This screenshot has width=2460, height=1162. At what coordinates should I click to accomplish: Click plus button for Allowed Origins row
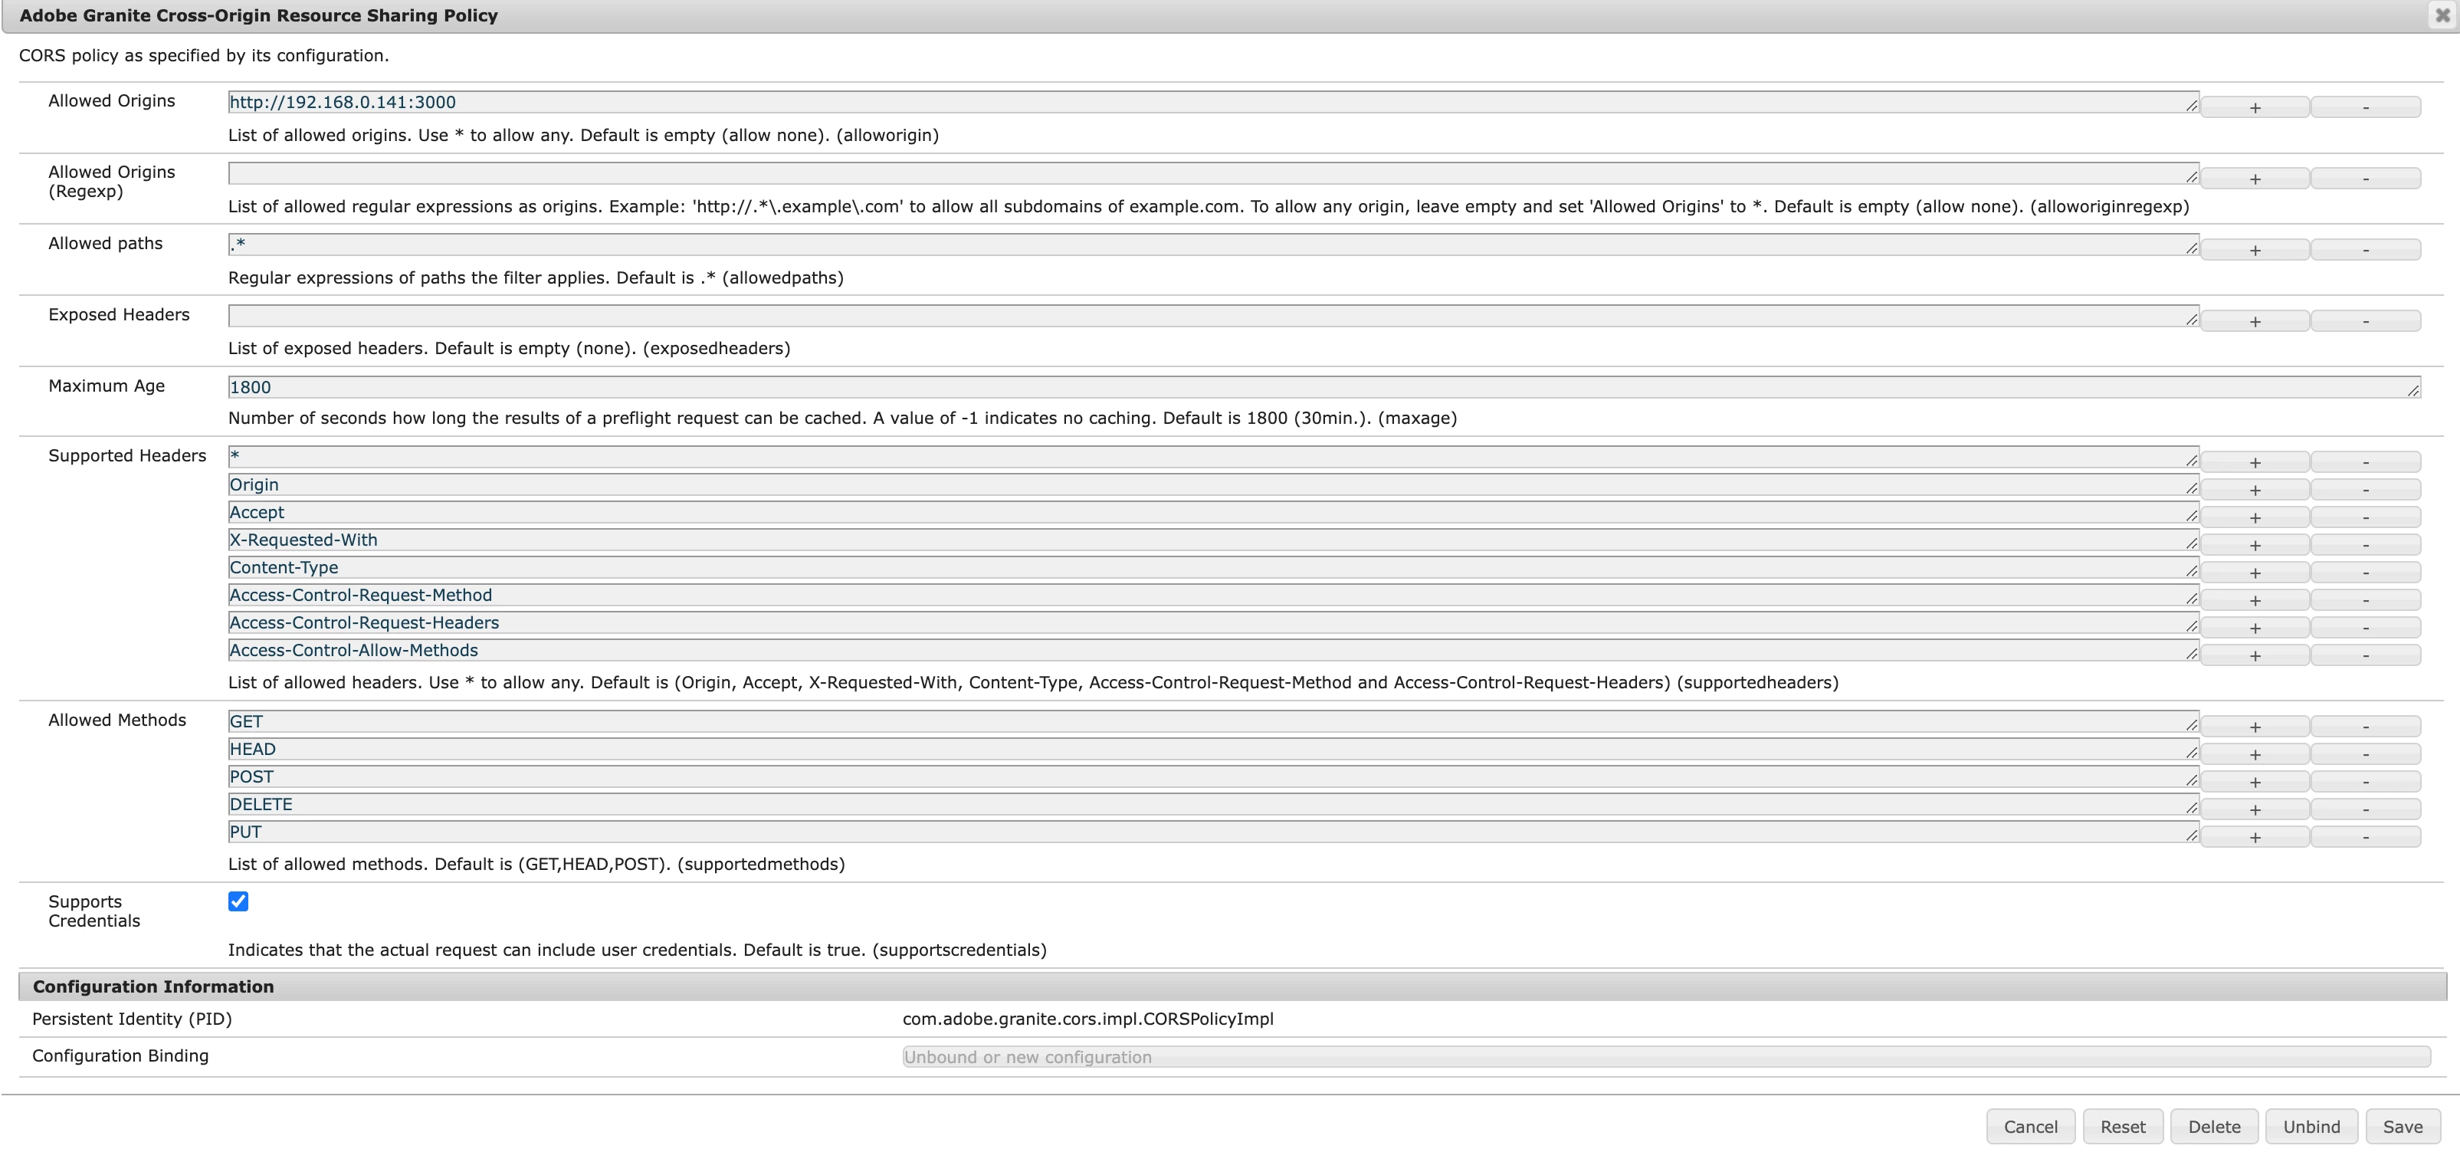(x=2254, y=107)
